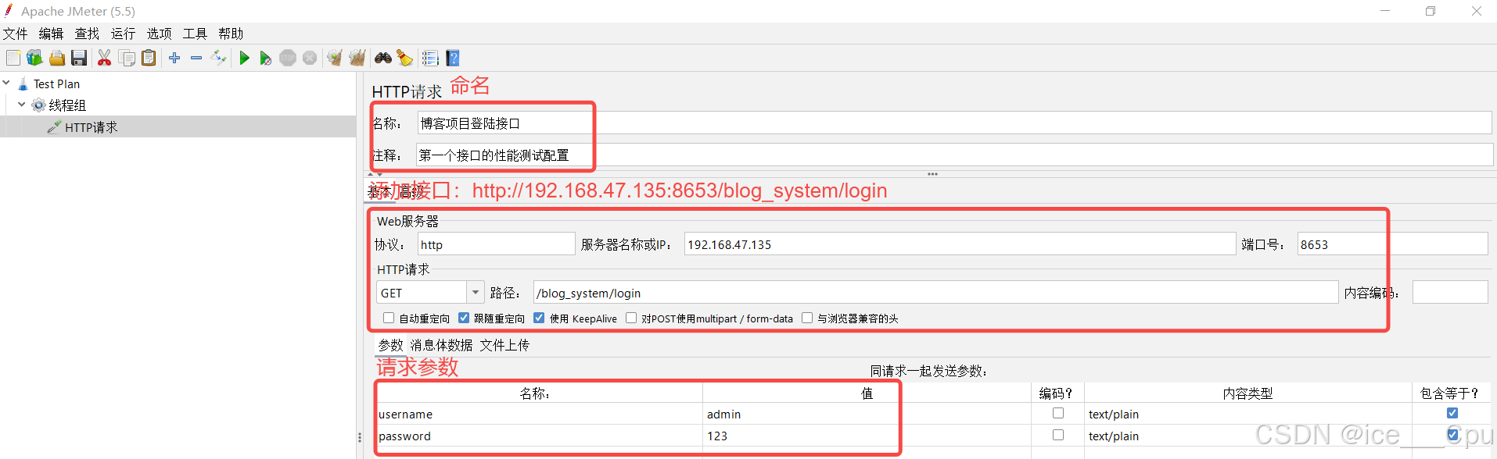
Task: Click the Reset Search yellow brush icon
Action: tap(404, 58)
